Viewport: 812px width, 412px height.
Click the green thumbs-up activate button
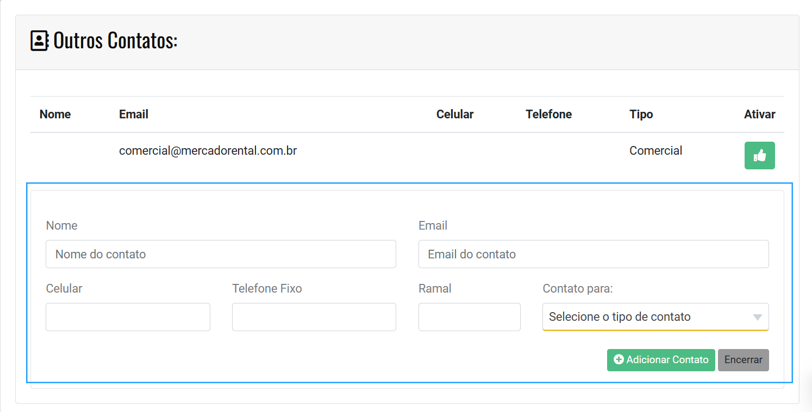759,156
